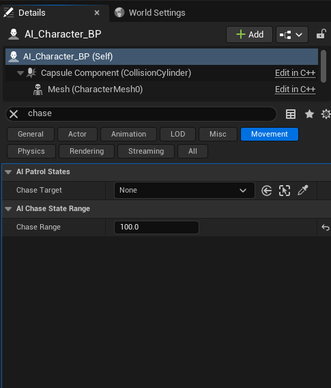Select Capsule Component (CollisionCylinder)
The image size is (331, 388).
(116, 73)
